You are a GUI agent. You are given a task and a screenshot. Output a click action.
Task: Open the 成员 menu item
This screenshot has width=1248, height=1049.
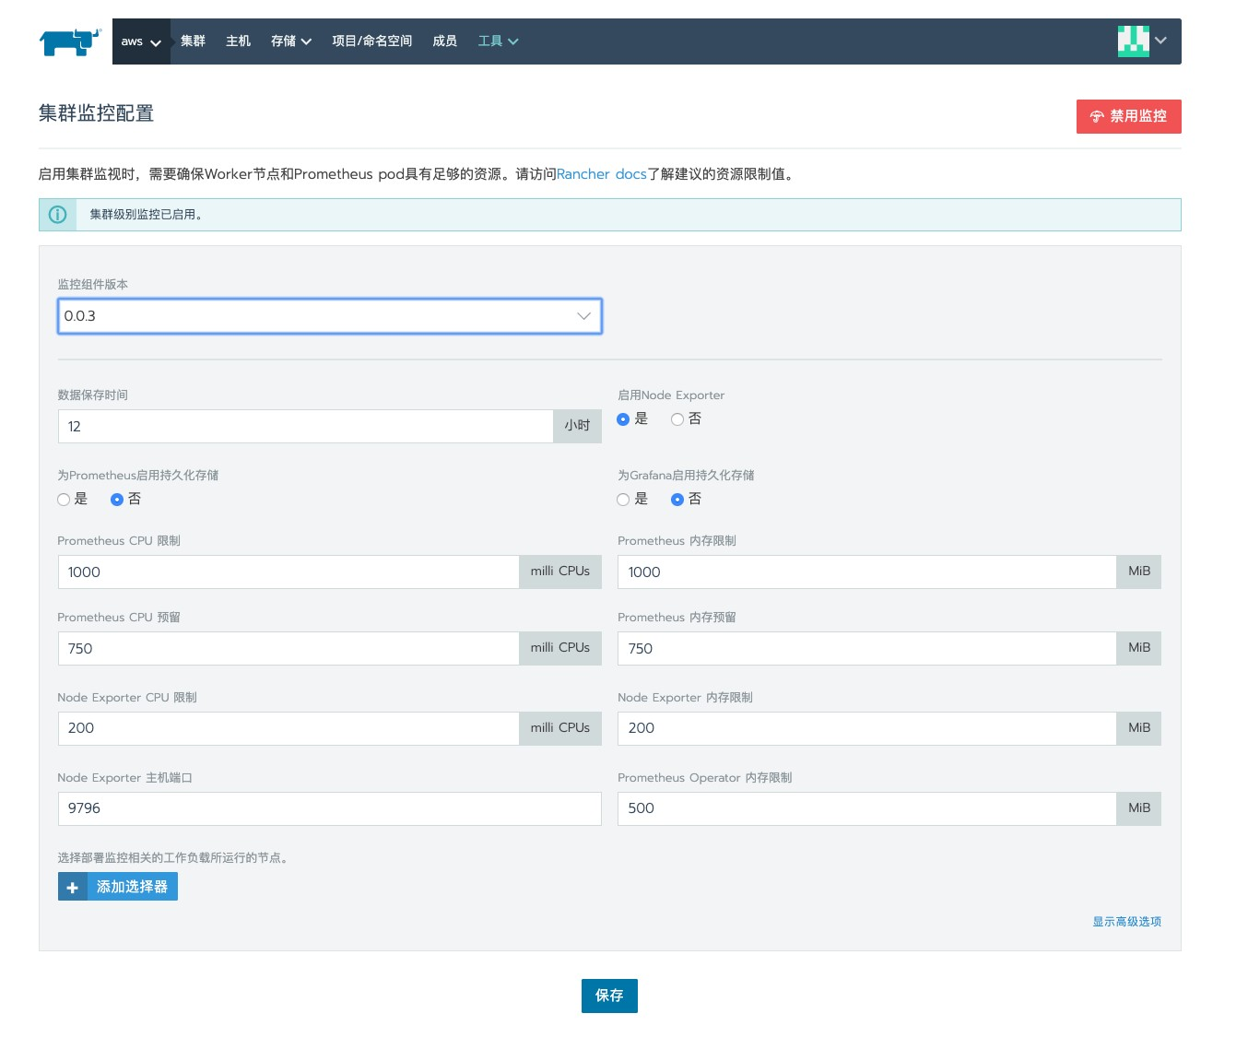[x=445, y=41]
